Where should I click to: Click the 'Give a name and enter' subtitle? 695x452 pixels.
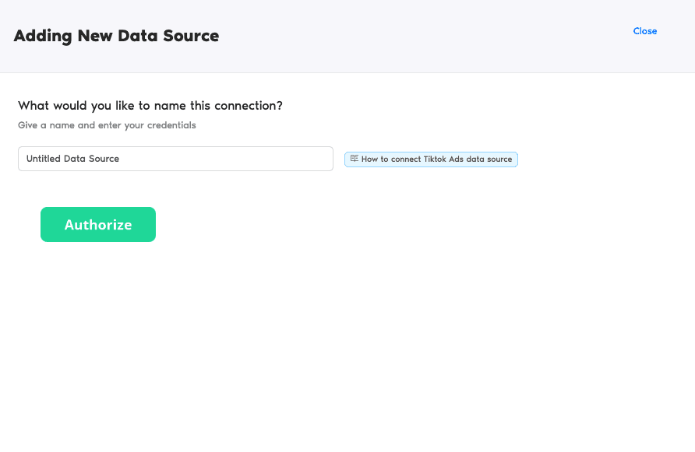point(107,125)
